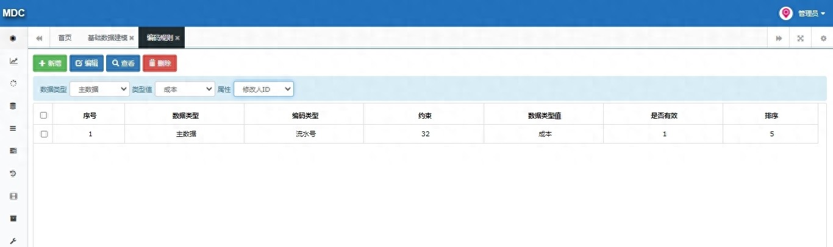Image resolution: width=833 pixels, height=247 pixels.
Task: Click the hexagon icon at top of sidebar
Action: [x=13, y=38]
